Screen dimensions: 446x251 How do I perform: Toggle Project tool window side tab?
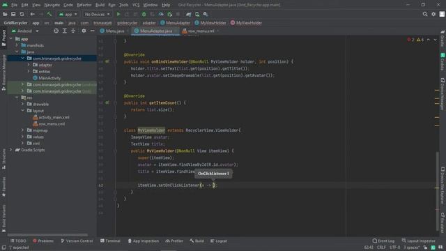(3, 38)
